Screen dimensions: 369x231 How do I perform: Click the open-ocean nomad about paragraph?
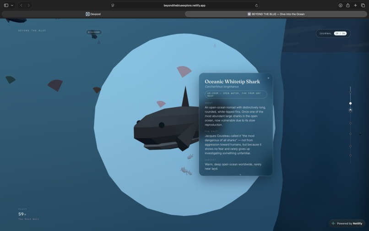point(235,116)
